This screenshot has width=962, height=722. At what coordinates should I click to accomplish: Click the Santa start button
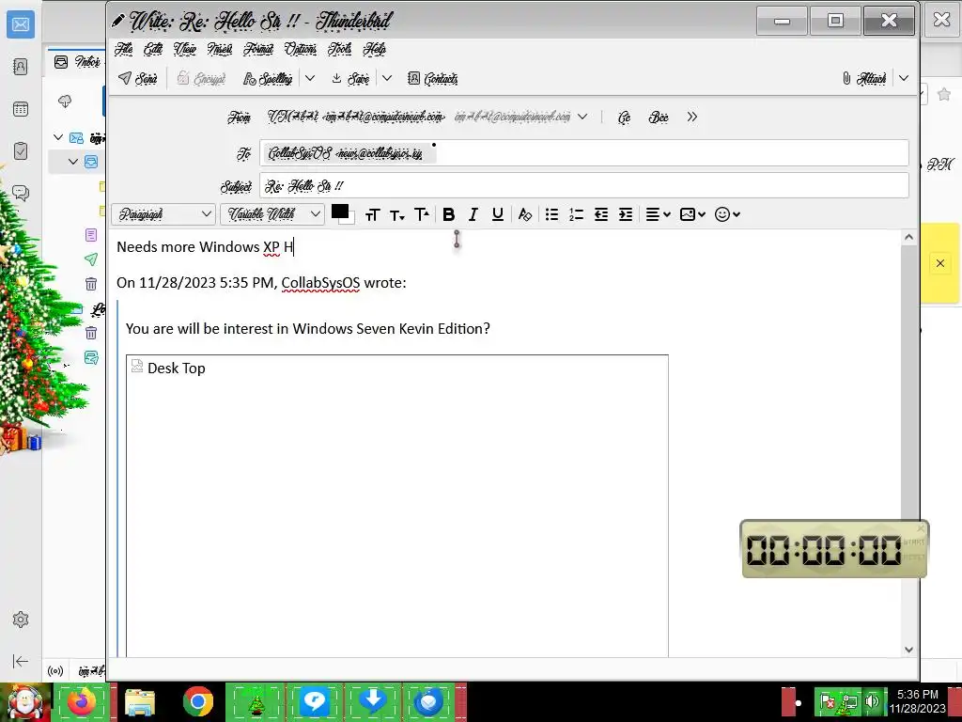point(24,701)
